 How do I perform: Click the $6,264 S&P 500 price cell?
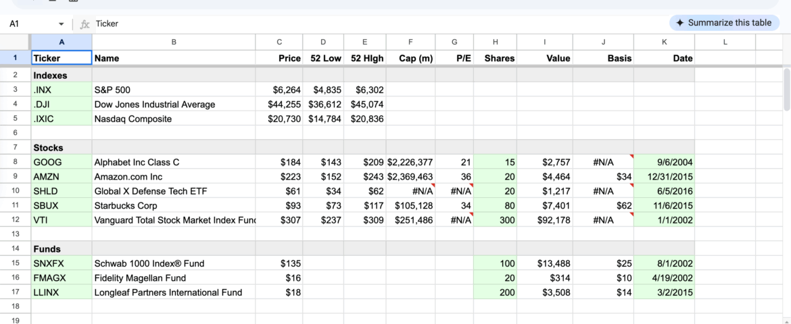[279, 90]
